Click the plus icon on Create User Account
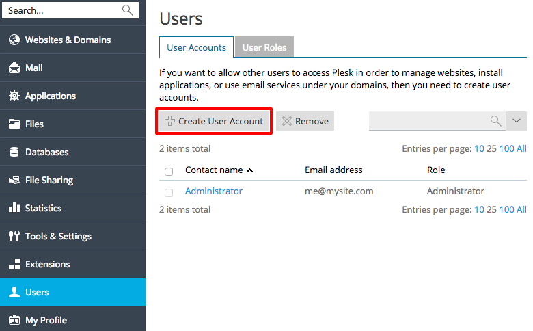Viewport: 533px width, 331px height. [169, 121]
